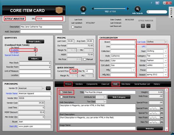
Task: Click the help question mark icon
Action: (151, 3)
